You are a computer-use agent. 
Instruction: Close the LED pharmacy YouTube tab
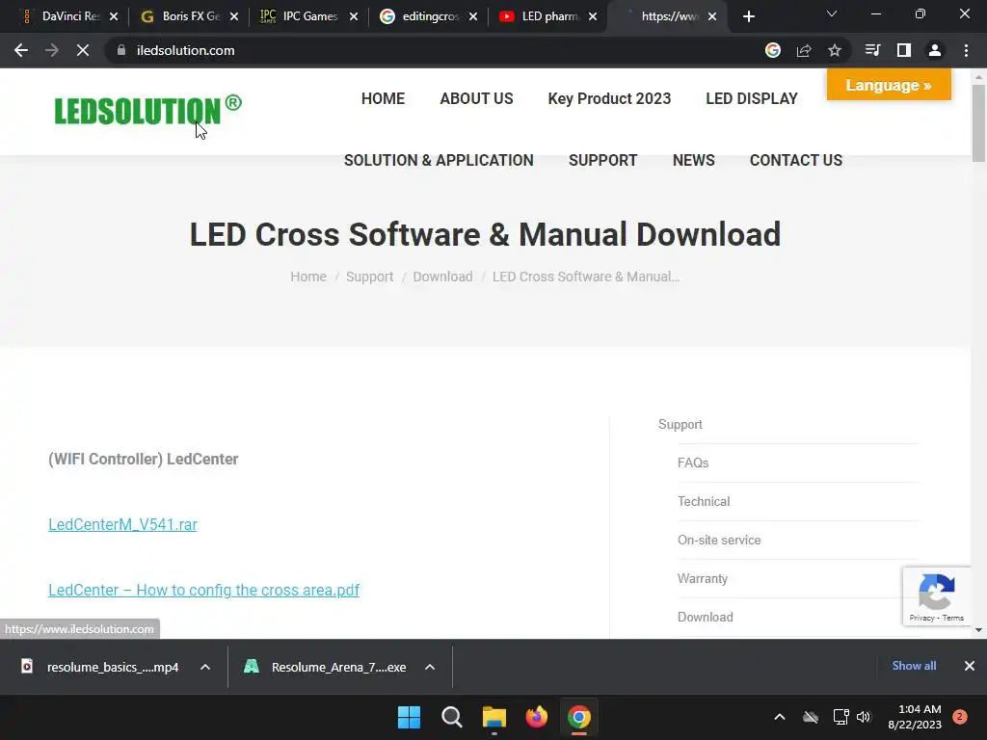(593, 16)
